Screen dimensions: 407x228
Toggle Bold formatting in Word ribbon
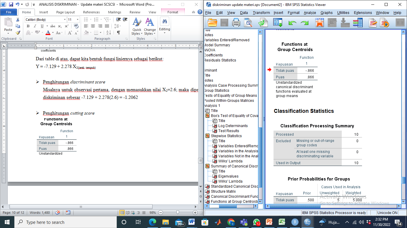point(28,26)
